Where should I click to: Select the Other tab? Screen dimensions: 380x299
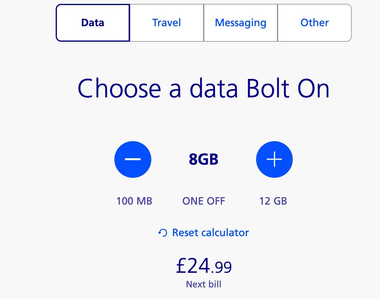point(314,22)
